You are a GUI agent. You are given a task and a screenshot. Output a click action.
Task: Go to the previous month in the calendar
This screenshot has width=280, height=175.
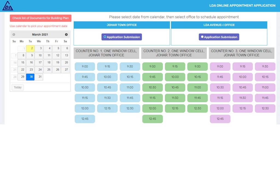pos(14,34)
